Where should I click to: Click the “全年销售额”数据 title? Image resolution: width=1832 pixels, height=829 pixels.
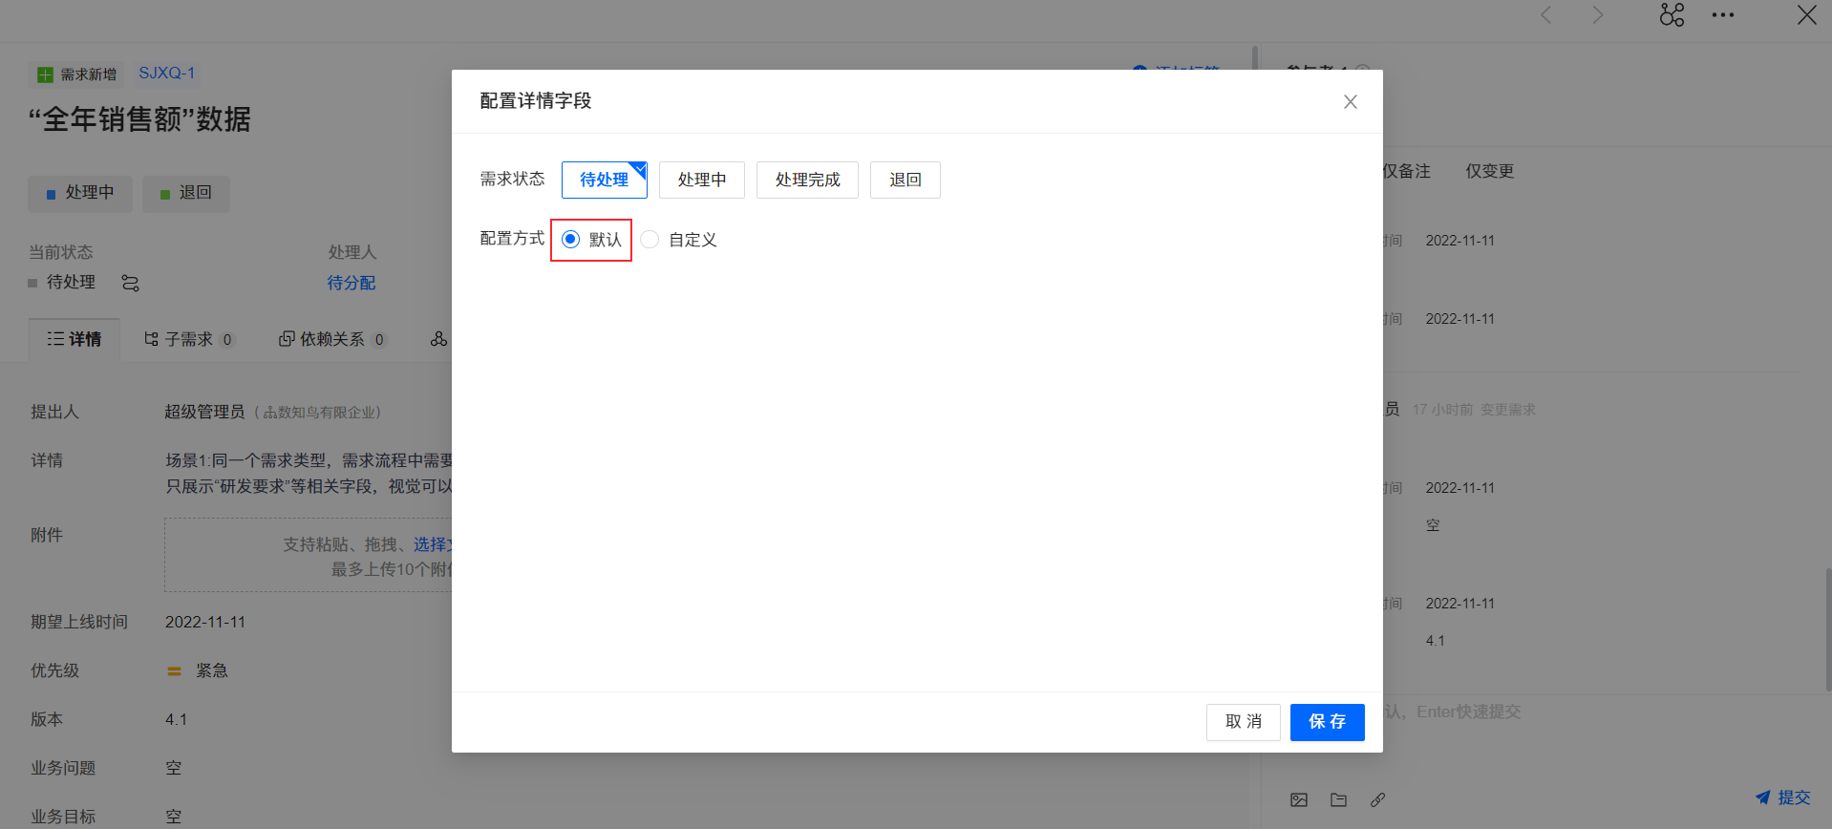tap(139, 119)
